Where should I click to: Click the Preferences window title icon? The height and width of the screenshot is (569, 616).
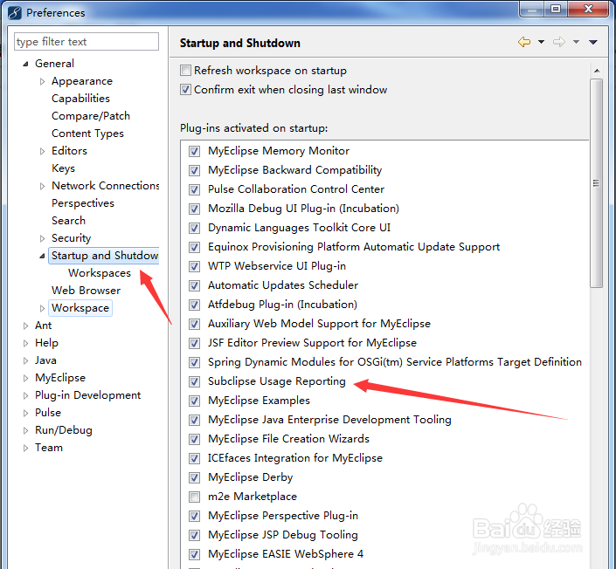point(15,12)
